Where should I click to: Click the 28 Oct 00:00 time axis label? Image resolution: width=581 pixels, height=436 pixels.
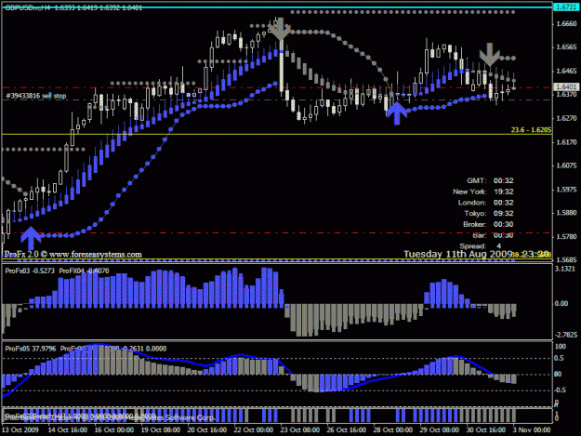pyautogui.click(x=393, y=429)
